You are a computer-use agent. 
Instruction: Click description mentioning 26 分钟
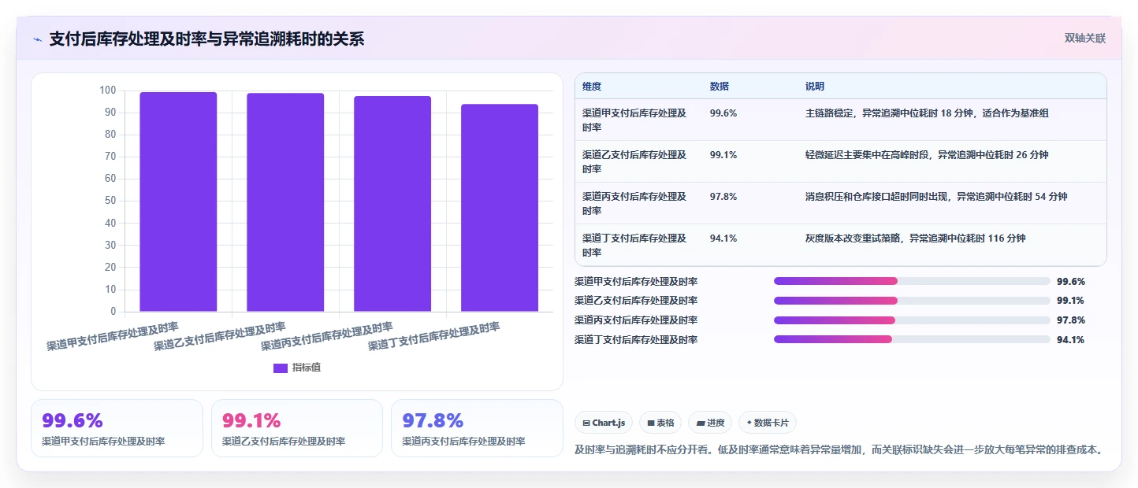(x=927, y=155)
